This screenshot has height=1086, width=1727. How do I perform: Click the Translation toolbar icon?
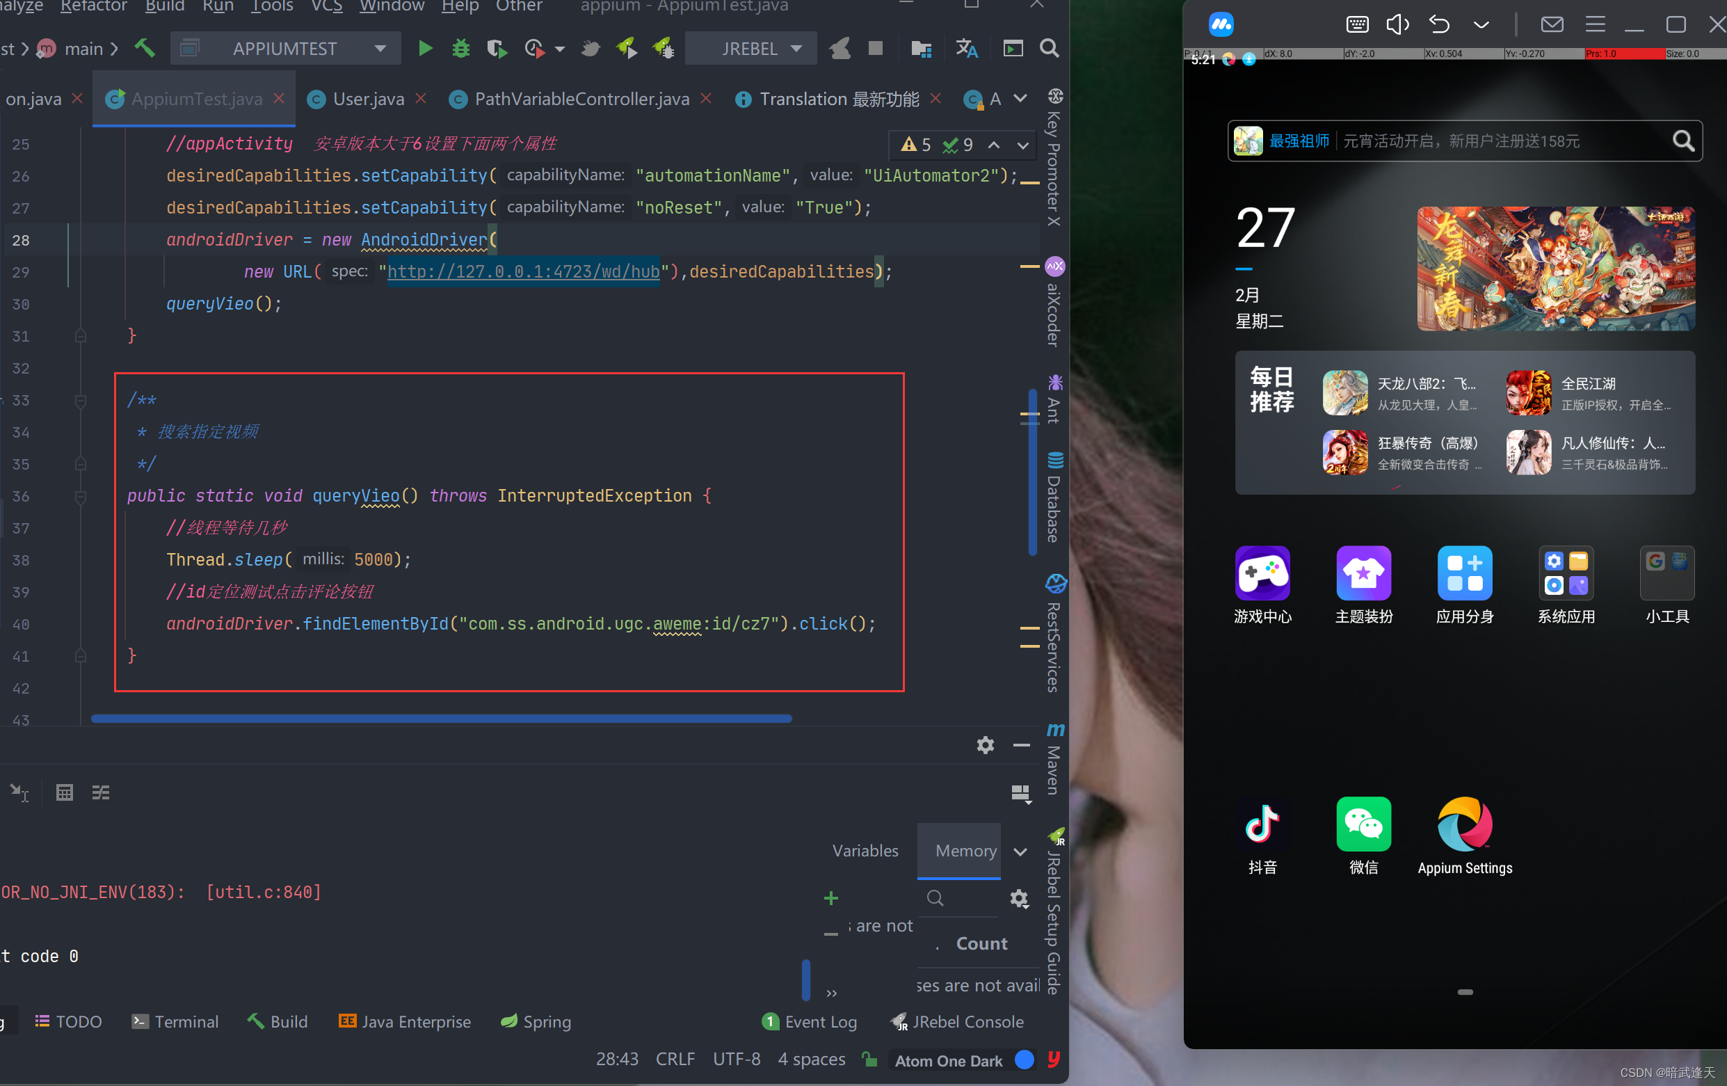pos(966,48)
